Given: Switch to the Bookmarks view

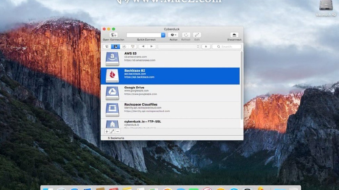Looking at the screenshot, I should (116, 47).
